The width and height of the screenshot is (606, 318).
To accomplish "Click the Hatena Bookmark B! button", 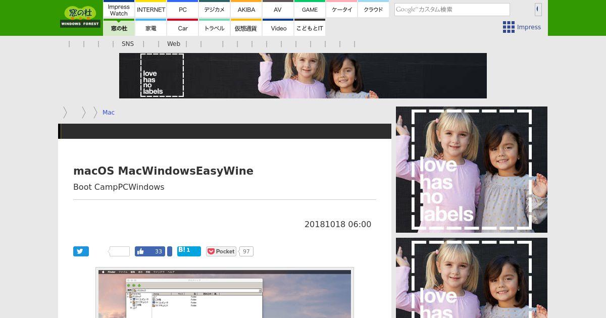I will (x=189, y=251).
